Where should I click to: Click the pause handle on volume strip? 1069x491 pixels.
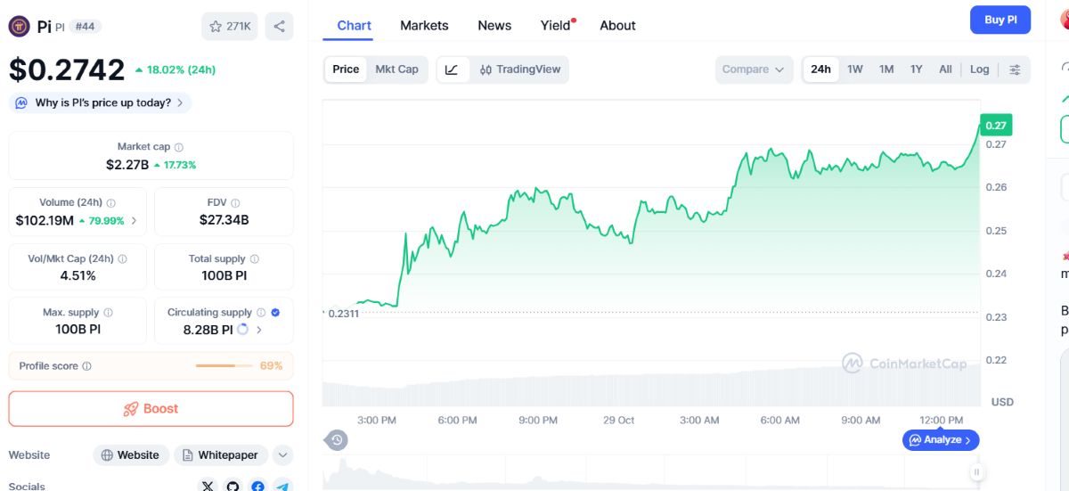tap(977, 472)
